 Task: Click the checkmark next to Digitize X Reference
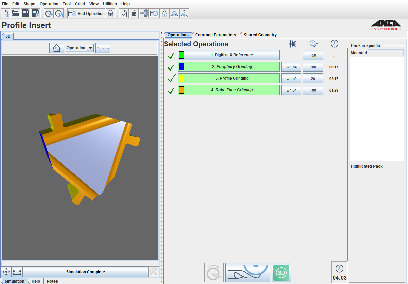(x=171, y=55)
